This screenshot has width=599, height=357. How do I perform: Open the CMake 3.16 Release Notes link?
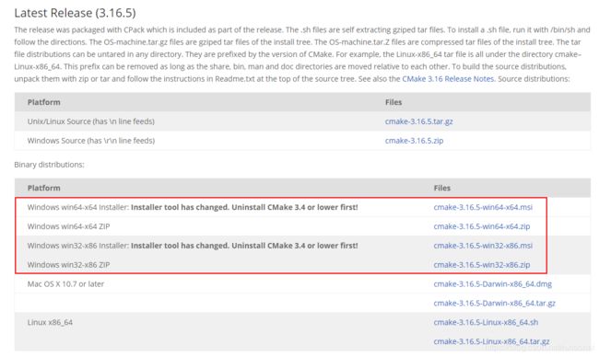tap(448, 79)
